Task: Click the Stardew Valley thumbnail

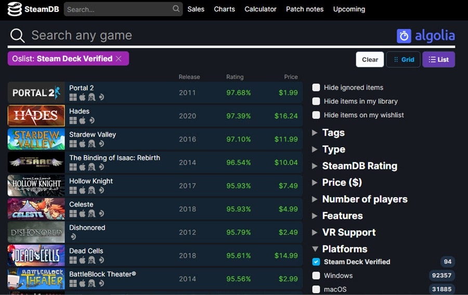Action: click(36, 139)
